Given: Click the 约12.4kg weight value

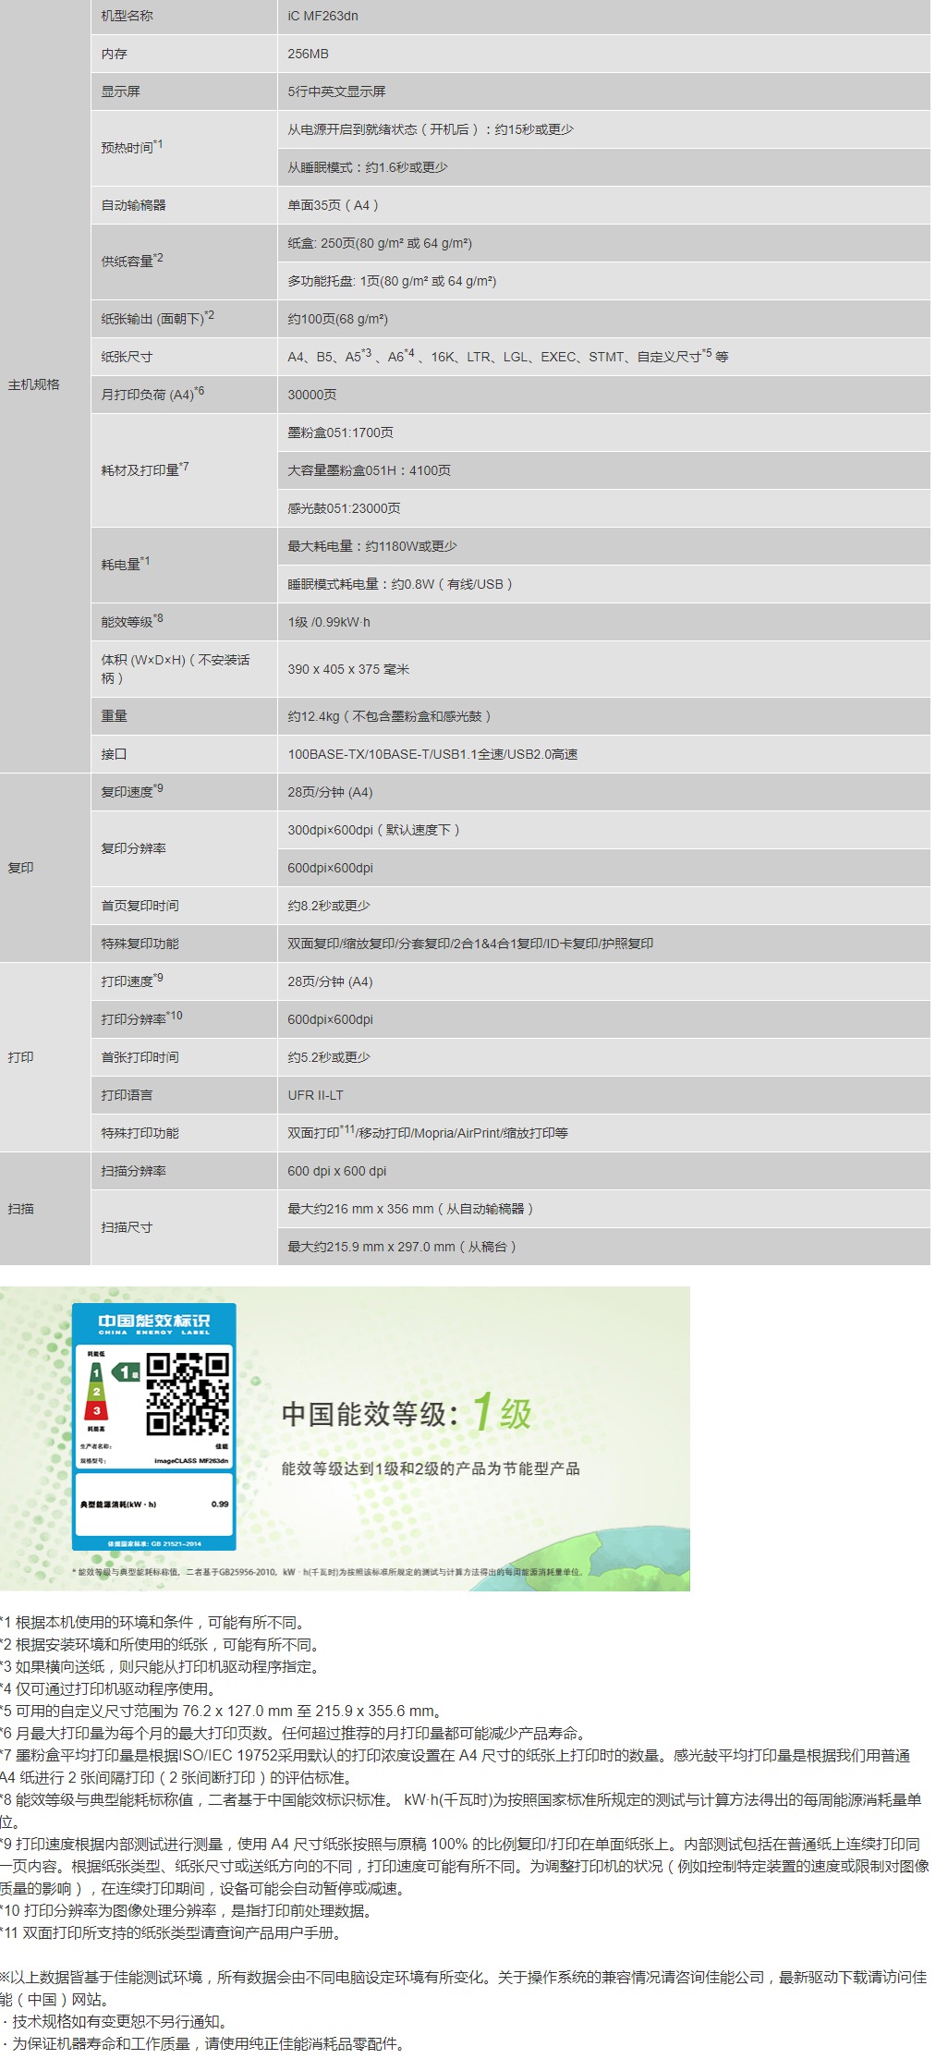Looking at the screenshot, I should pos(388,716).
